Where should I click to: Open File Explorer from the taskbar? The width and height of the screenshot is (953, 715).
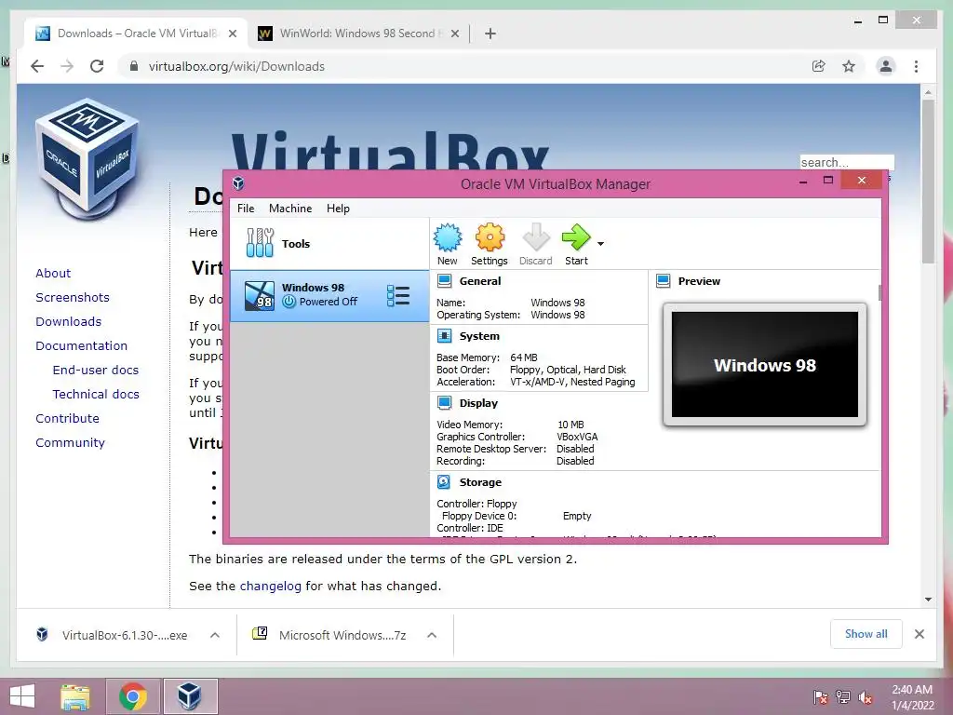75,696
